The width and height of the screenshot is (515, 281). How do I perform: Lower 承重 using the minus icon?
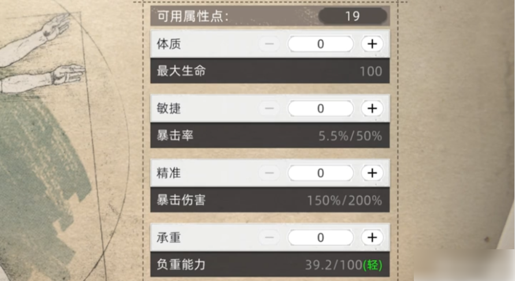(269, 237)
